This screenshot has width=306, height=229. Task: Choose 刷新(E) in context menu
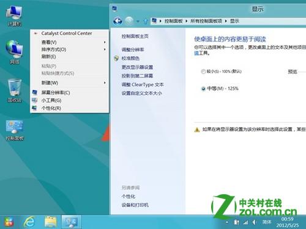(69, 57)
